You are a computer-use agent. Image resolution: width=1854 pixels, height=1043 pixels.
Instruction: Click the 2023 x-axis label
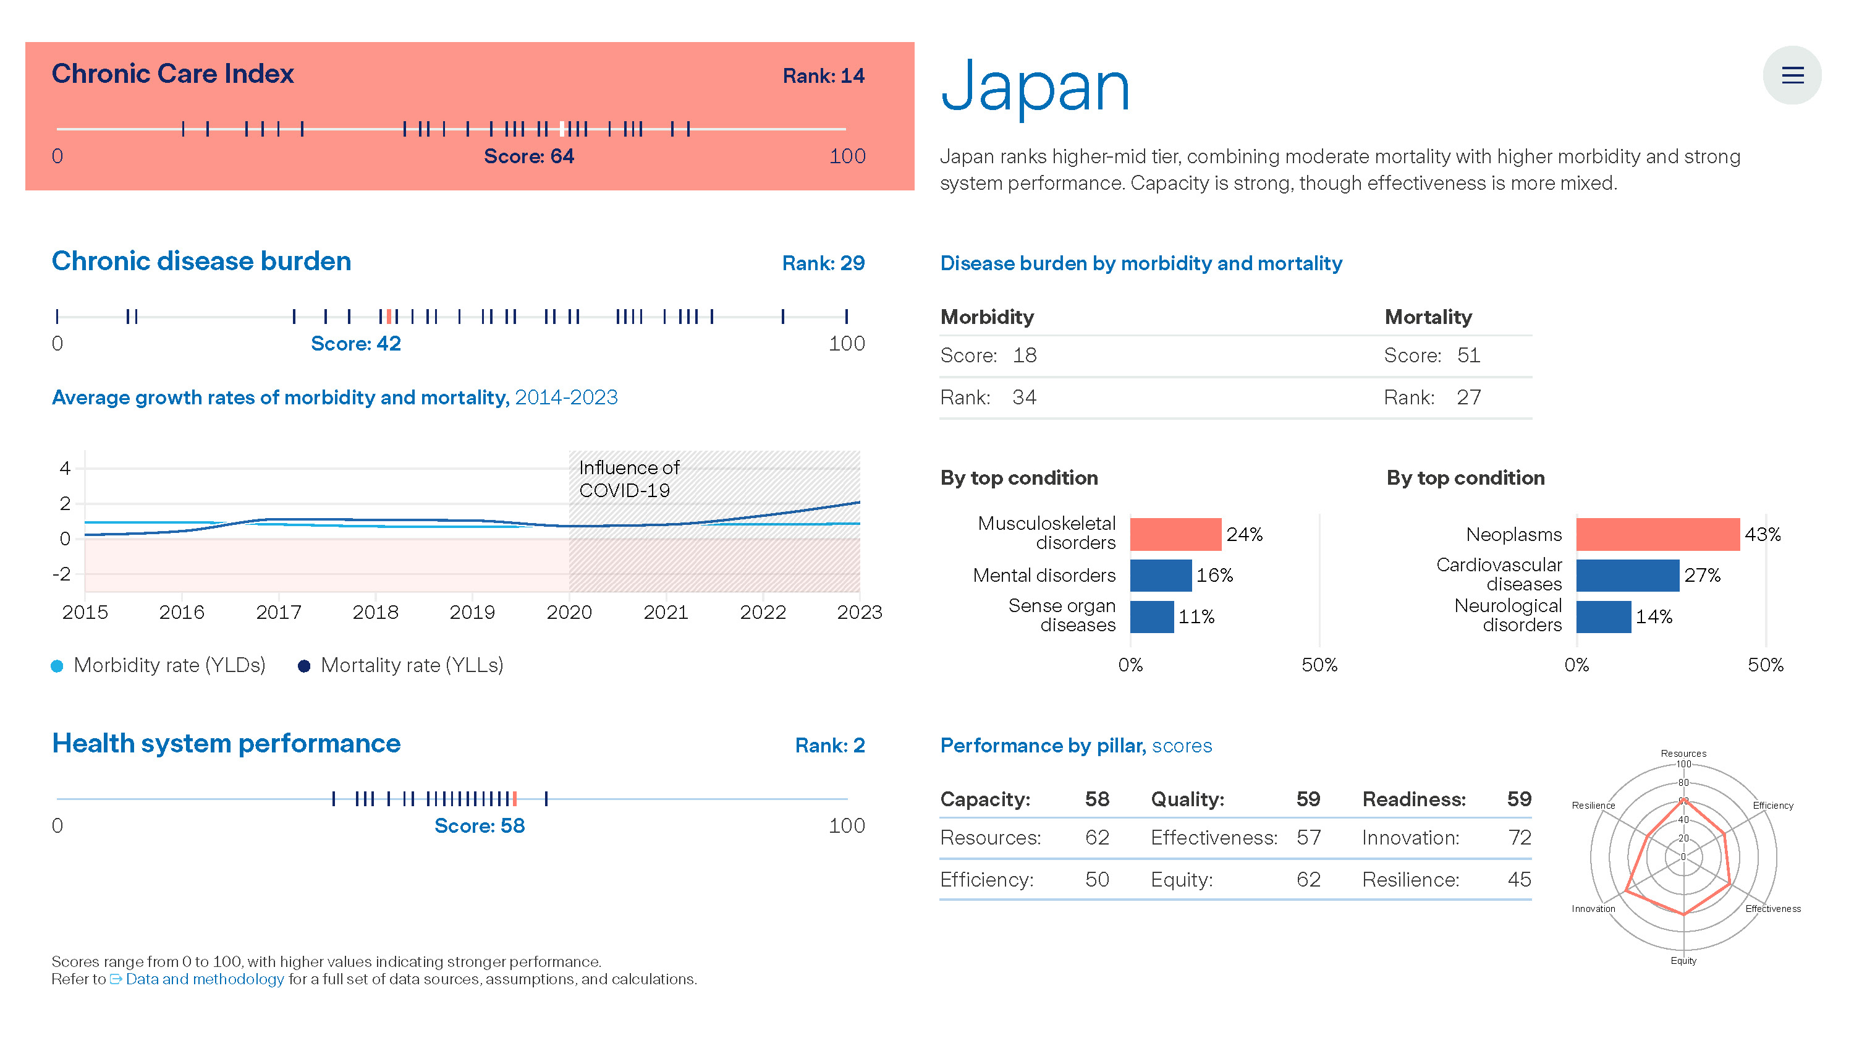click(860, 613)
